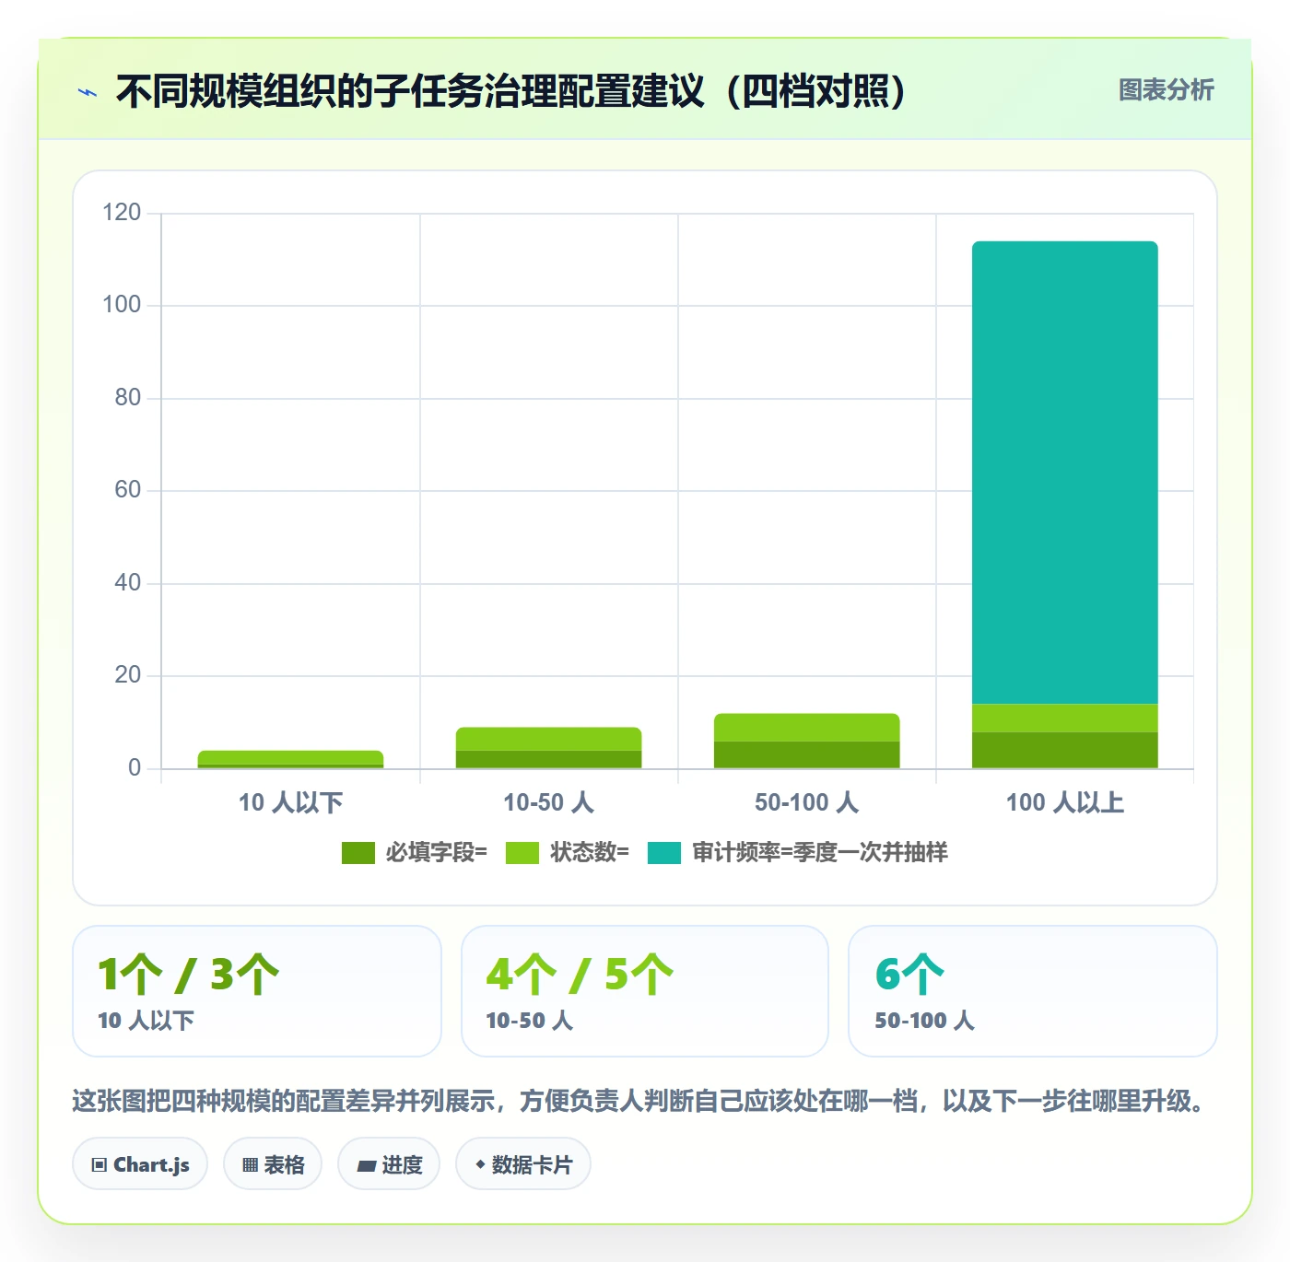Click the x-axis label 10-50 人
This screenshot has height=1262, width=1290.
pyautogui.click(x=549, y=802)
